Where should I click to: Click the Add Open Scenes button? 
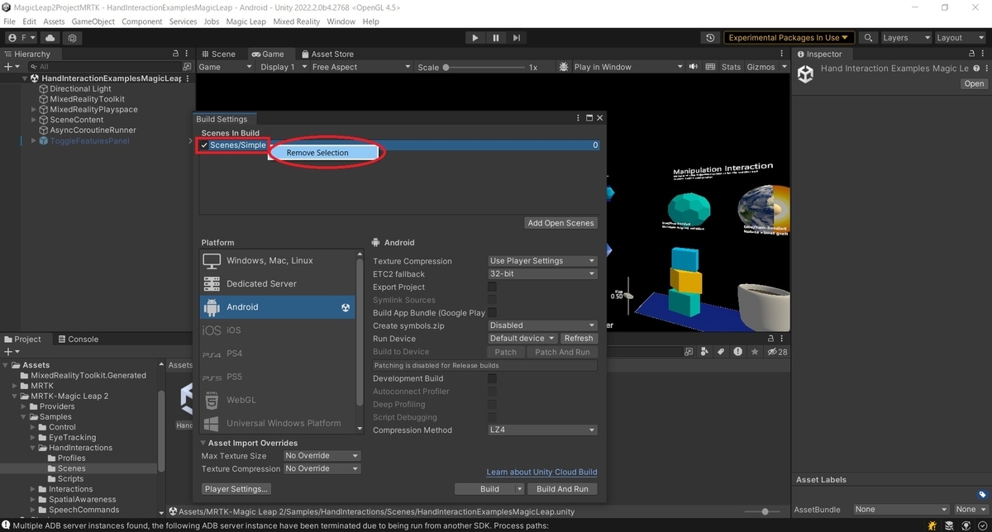pos(561,223)
